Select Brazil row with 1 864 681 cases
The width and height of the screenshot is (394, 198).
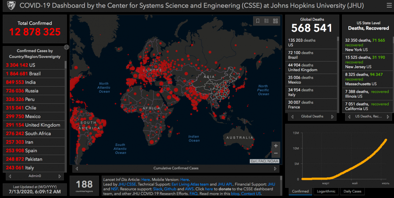pos(34,73)
